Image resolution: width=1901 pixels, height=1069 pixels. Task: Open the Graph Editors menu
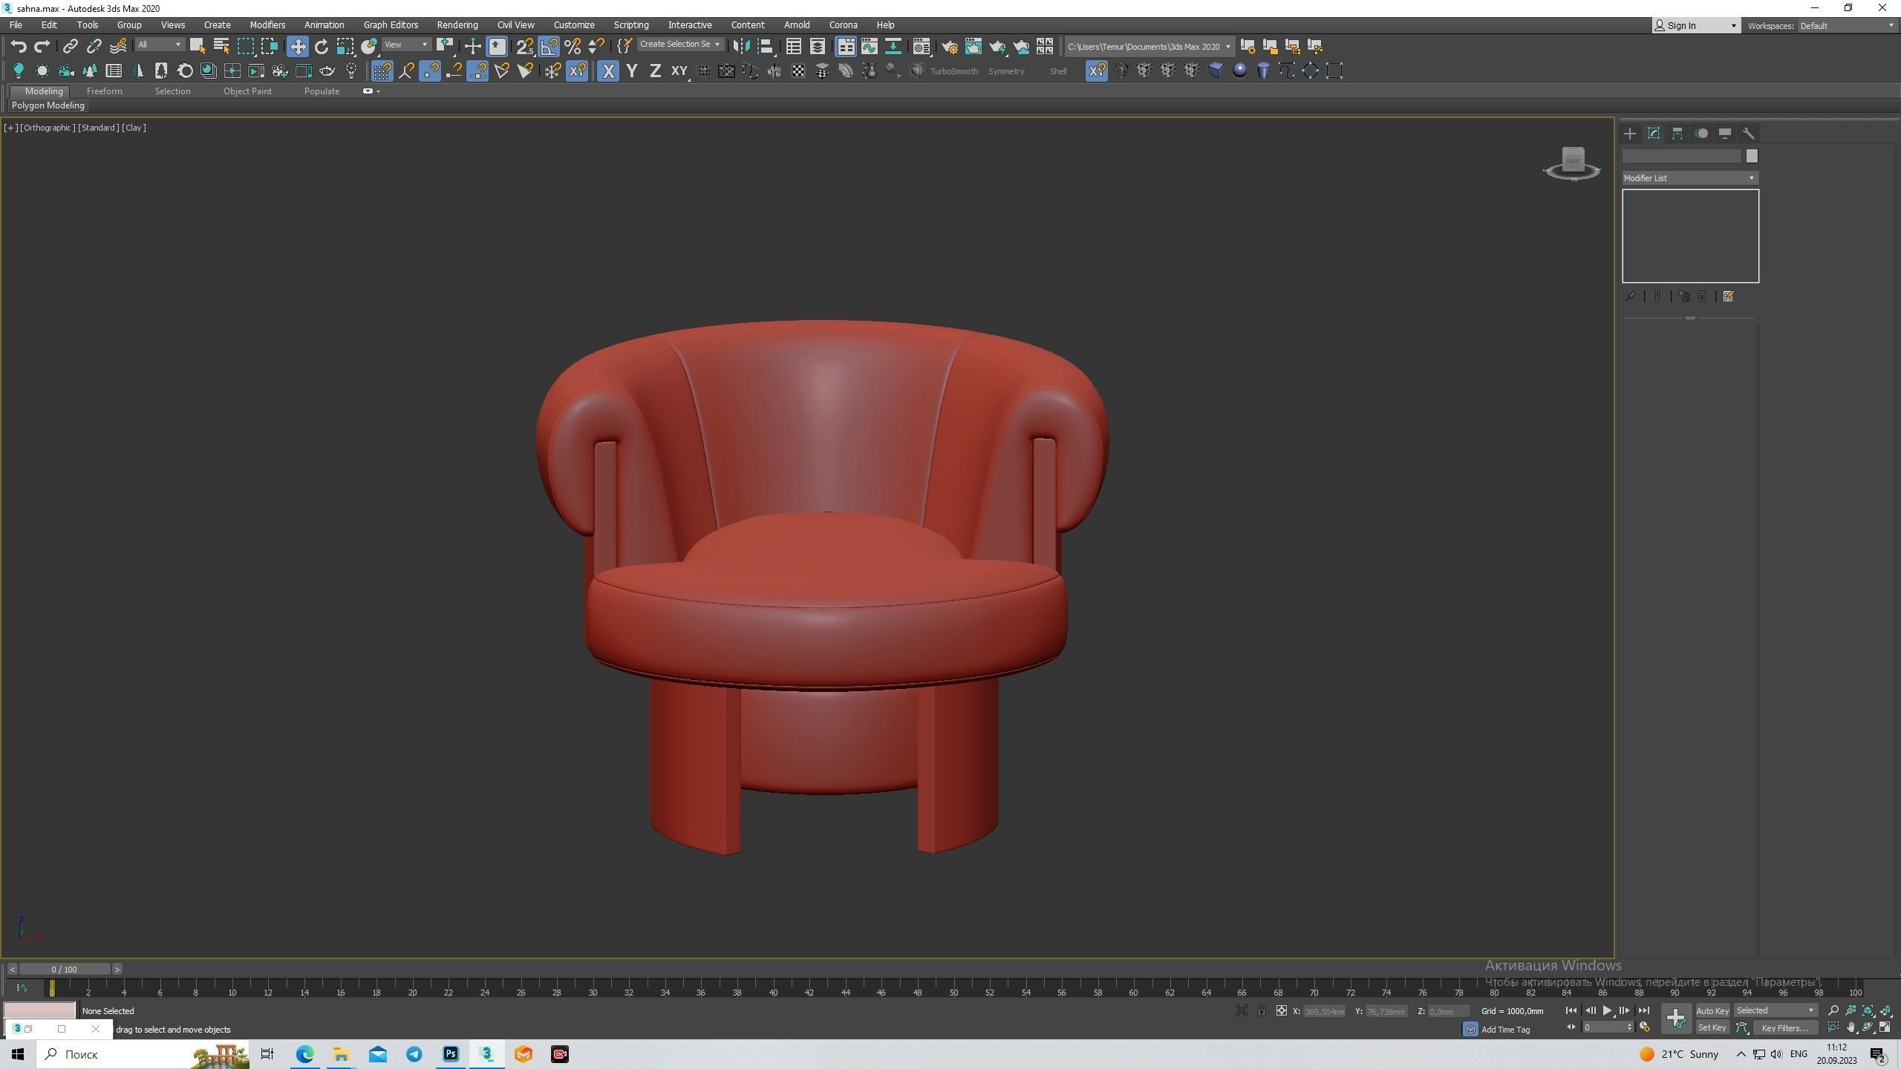coord(391,25)
